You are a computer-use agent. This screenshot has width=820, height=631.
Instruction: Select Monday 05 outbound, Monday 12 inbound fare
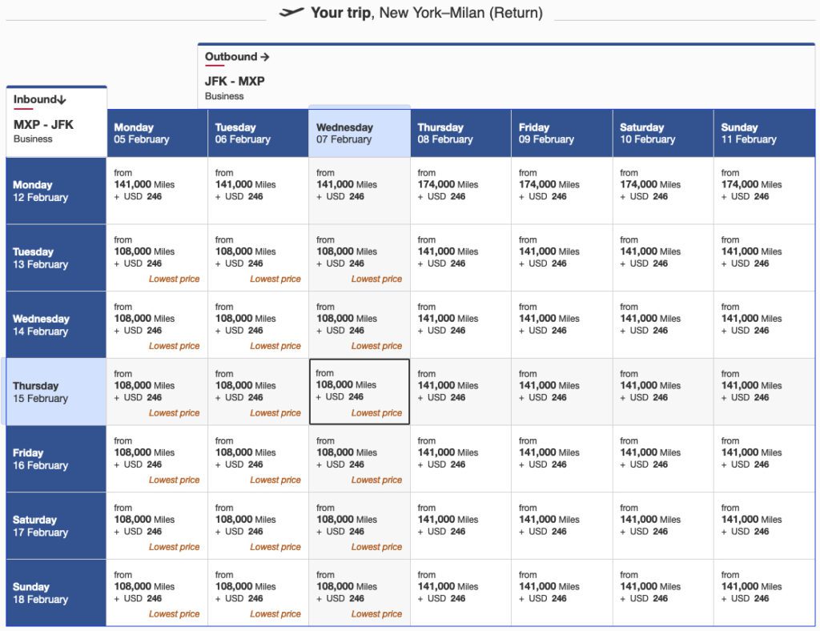(x=157, y=191)
